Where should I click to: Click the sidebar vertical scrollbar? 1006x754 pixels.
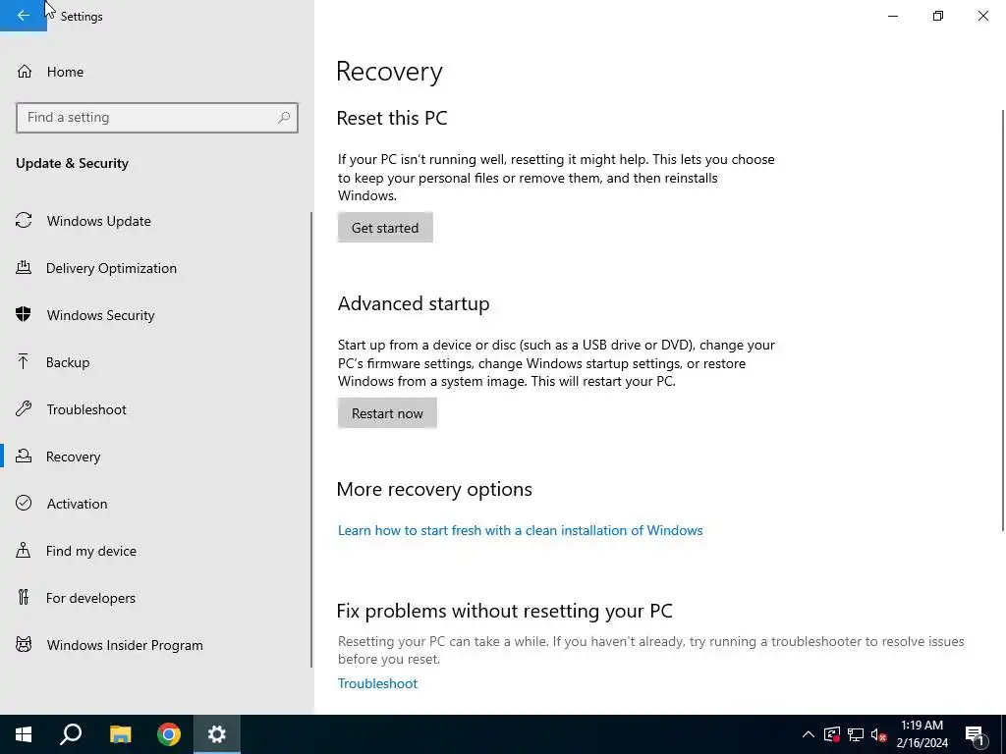click(311, 440)
